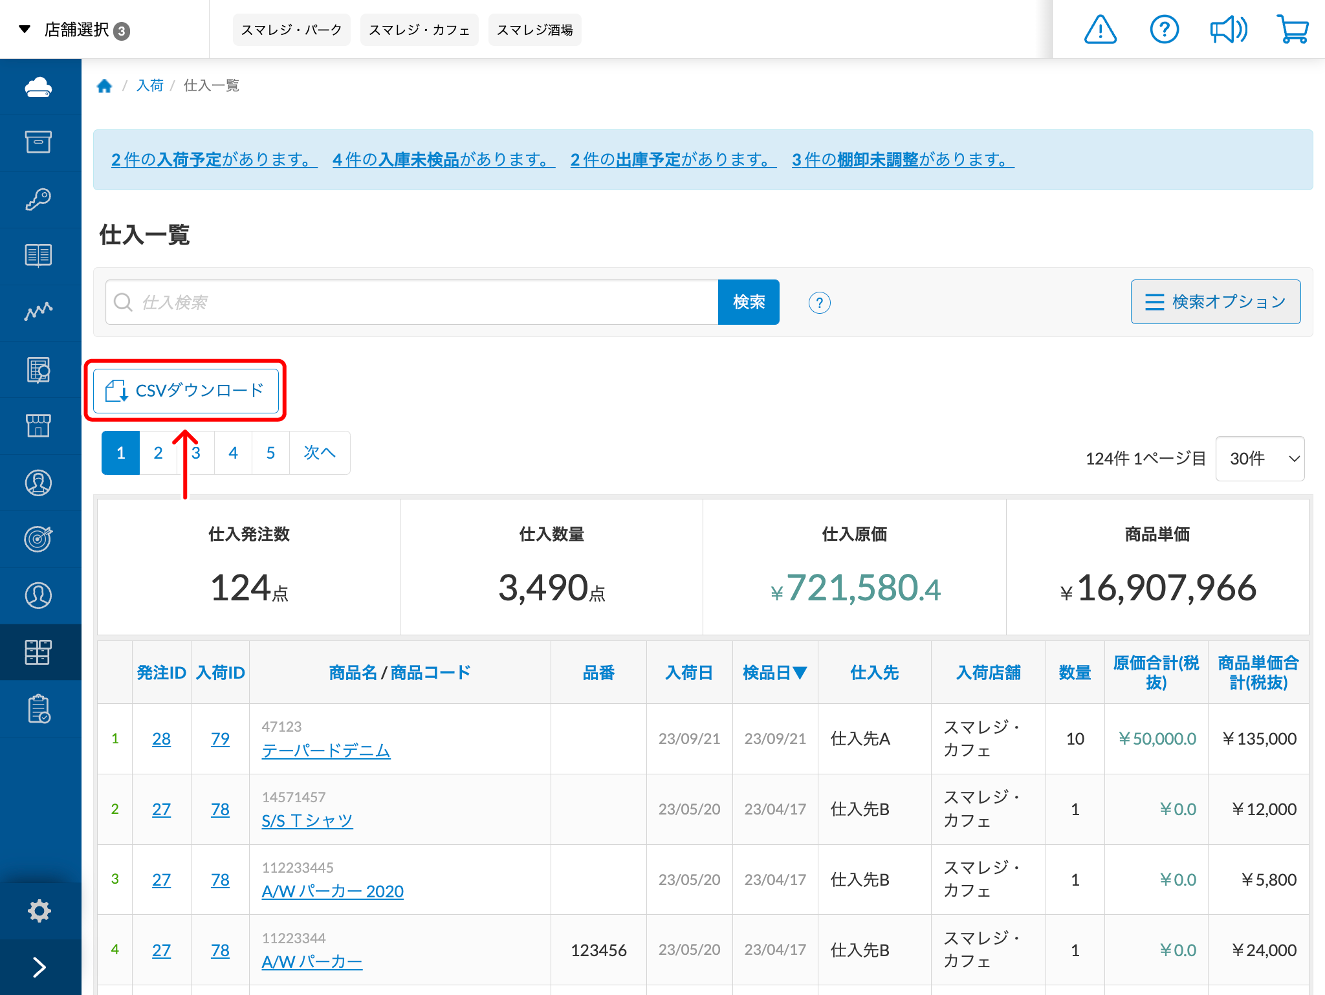Open the settings gear icon
1325x995 pixels.
click(39, 911)
